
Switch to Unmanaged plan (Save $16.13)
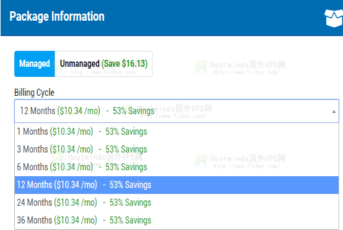[103, 64]
